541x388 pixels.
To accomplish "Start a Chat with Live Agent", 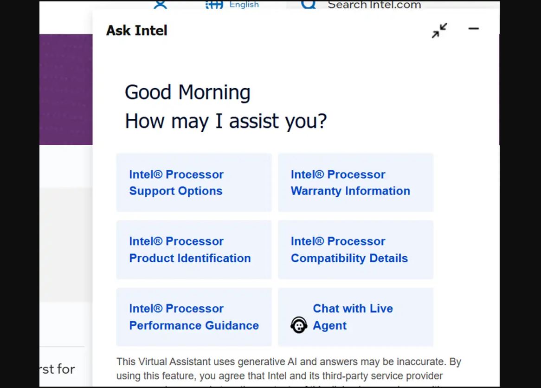I will tap(355, 317).
